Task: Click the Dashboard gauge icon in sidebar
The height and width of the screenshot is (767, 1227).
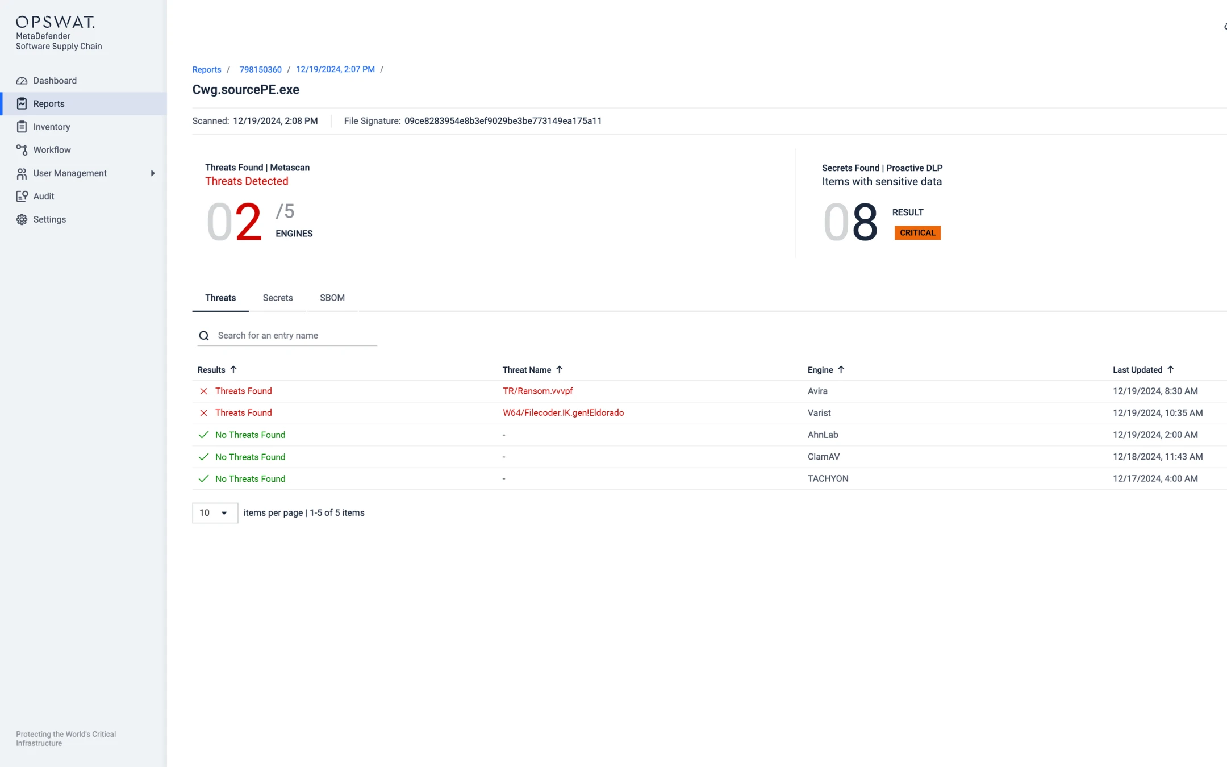Action: pyautogui.click(x=22, y=81)
